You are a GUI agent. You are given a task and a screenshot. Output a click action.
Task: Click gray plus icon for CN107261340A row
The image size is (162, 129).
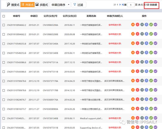142,43
